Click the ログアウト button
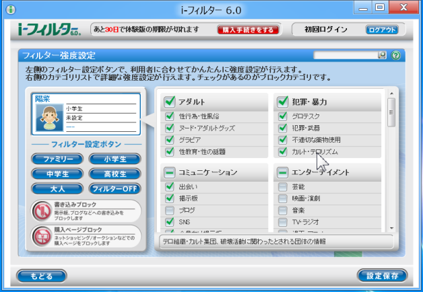Image resolution: width=423 pixels, height=292 pixels. (x=382, y=30)
